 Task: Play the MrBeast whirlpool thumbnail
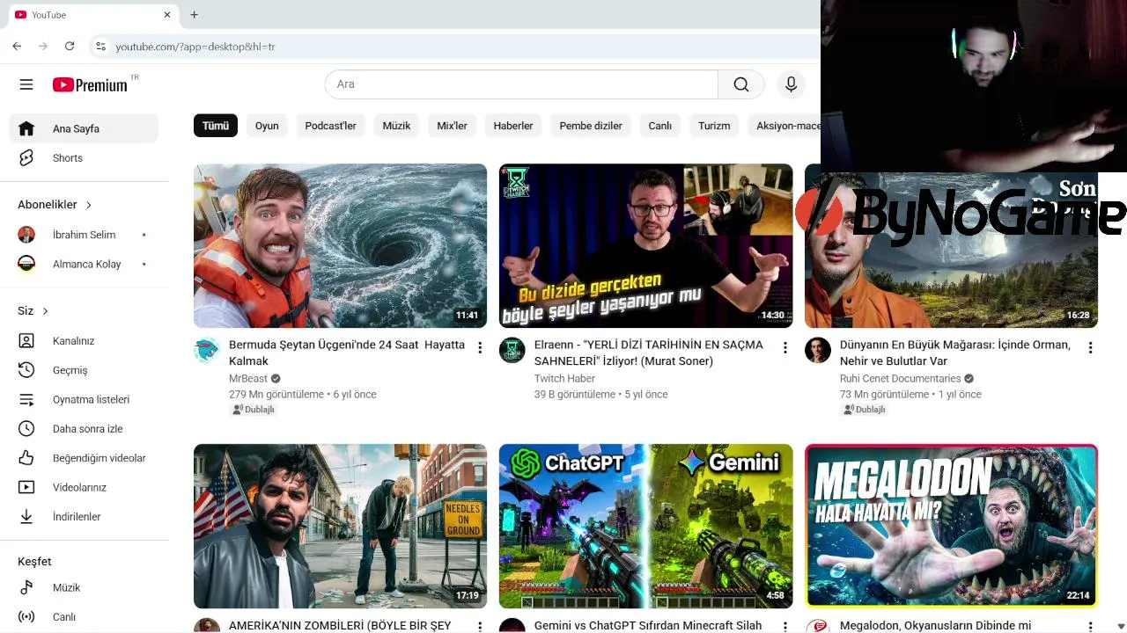tap(340, 246)
